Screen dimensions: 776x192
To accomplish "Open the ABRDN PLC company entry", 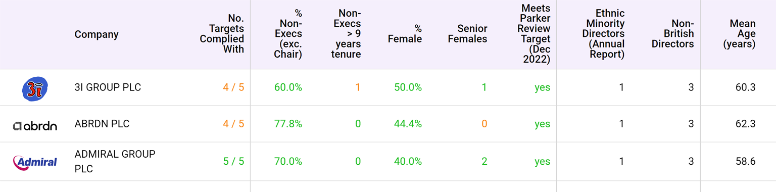I will 102,124.
